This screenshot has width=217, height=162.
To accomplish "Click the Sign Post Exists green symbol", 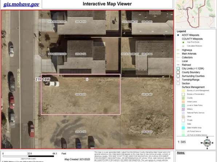I will 183,42.
